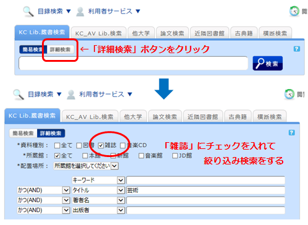The width and height of the screenshot is (308, 225).
Task: Open the 配置場所 dropdown list
Action: pos(86,166)
